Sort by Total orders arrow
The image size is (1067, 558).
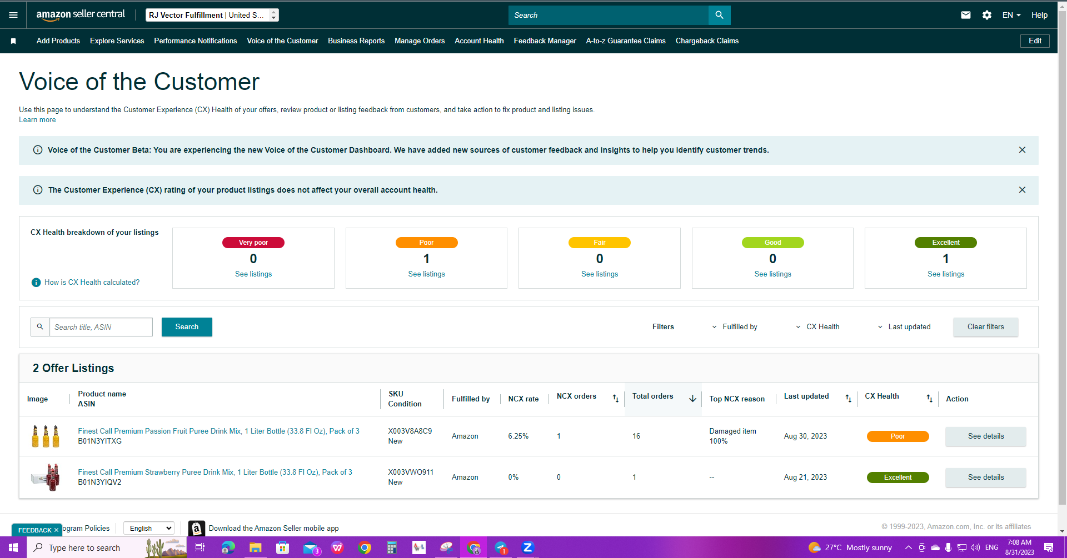click(692, 398)
